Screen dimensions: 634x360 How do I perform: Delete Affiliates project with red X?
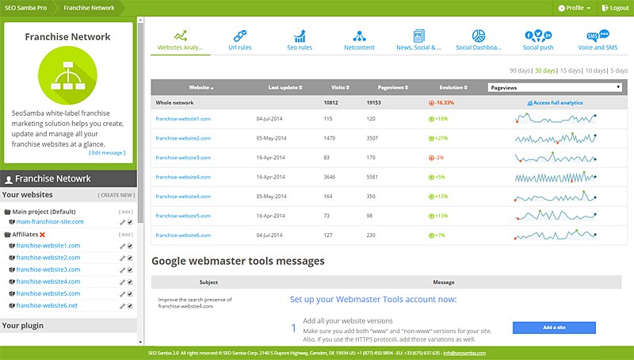[43, 235]
